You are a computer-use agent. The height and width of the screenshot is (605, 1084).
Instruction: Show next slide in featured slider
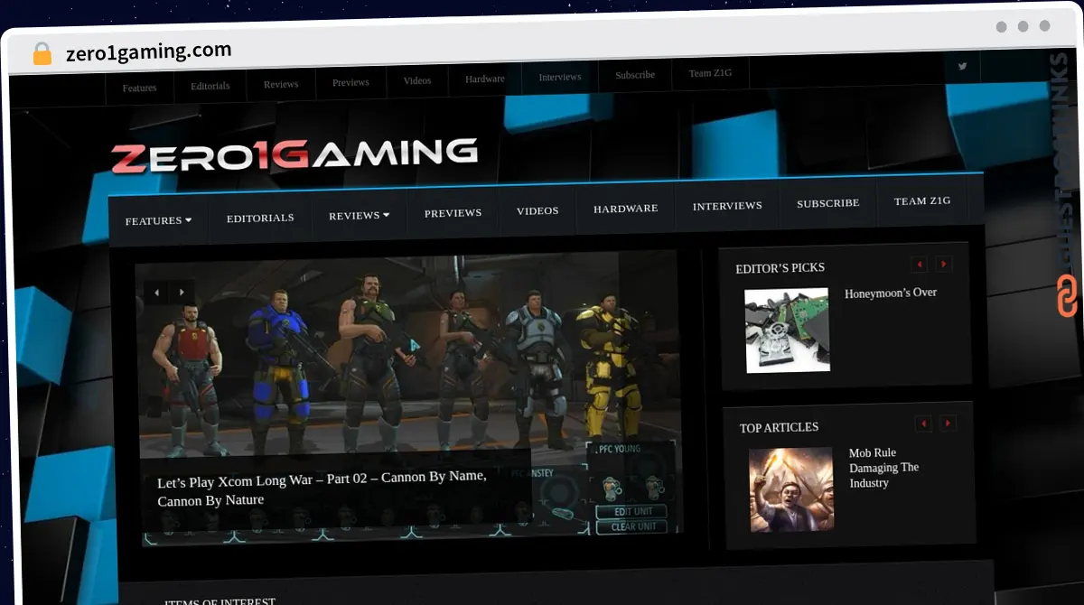pos(182,292)
